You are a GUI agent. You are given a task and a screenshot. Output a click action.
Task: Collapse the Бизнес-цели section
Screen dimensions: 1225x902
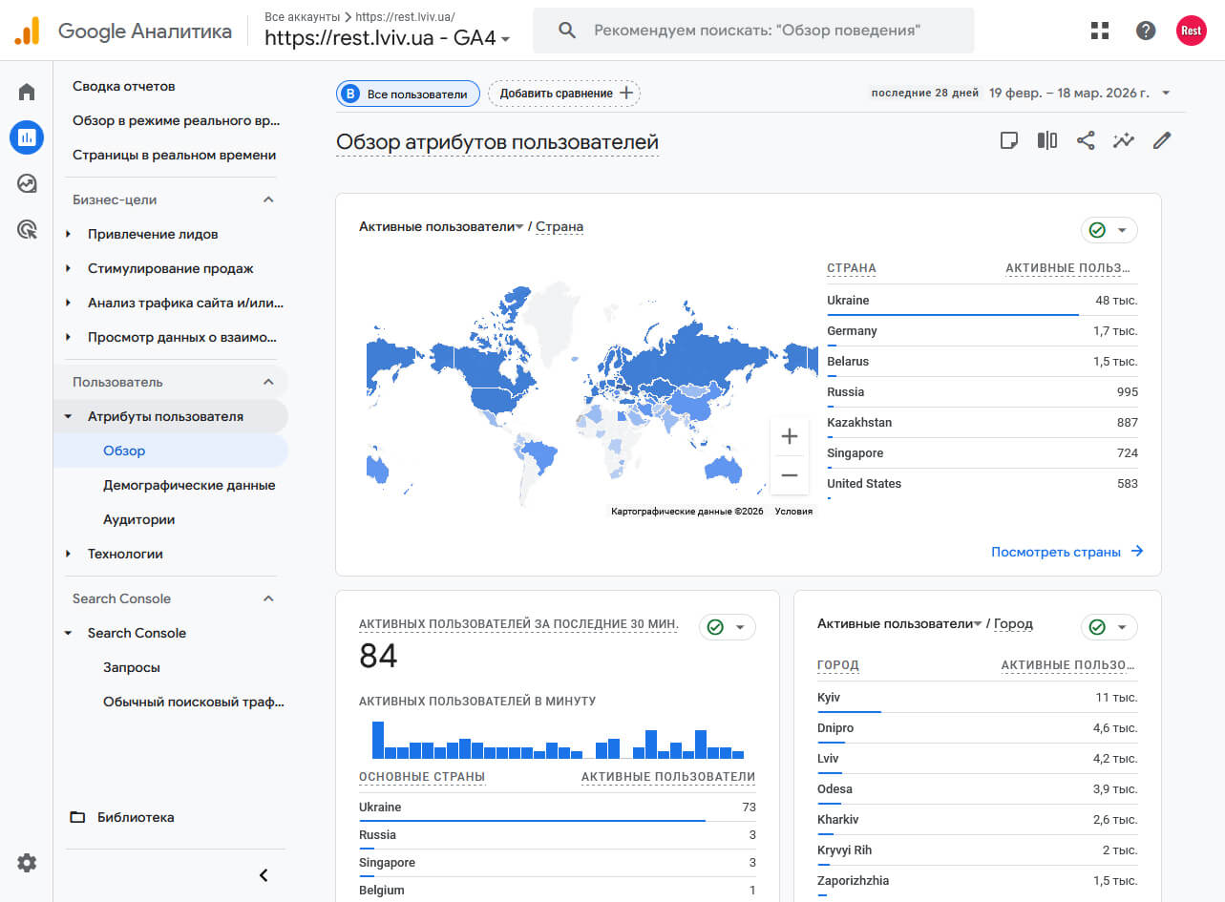pyautogui.click(x=268, y=199)
